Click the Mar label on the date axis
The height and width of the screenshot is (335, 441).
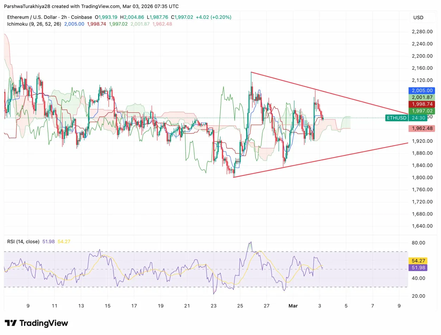pyautogui.click(x=293, y=306)
